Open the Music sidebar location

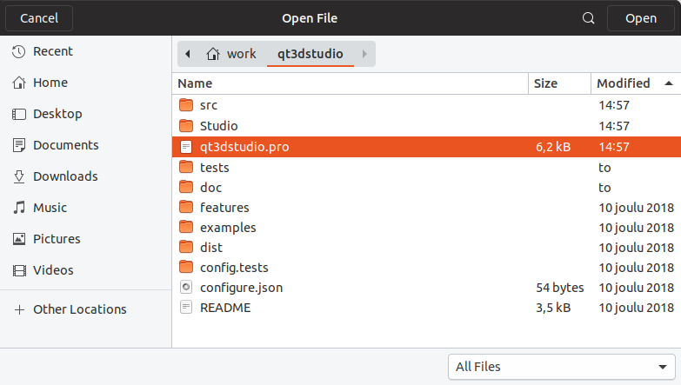click(50, 208)
